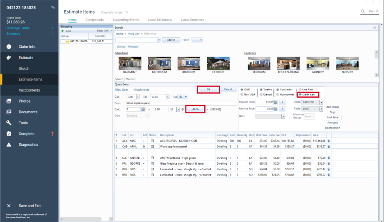Click the Claim Info icon in the sidebar
Viewport: 384px width, 222px height.
[x=9, y=47]
